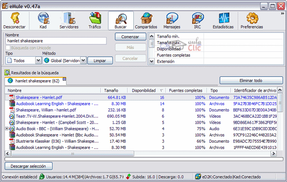Click the Subida/Descarga transfer arrows icon
The image size is (287, 182).
[128, 177]
